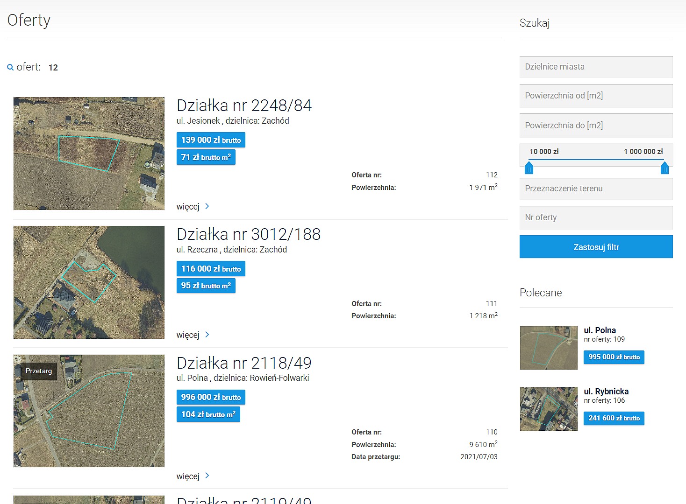Click aerial thumbnail of ul. Rzeczna plot
The height and width of the screenshot is (504, 686).
pyautogui.click(x=89, y=282)
